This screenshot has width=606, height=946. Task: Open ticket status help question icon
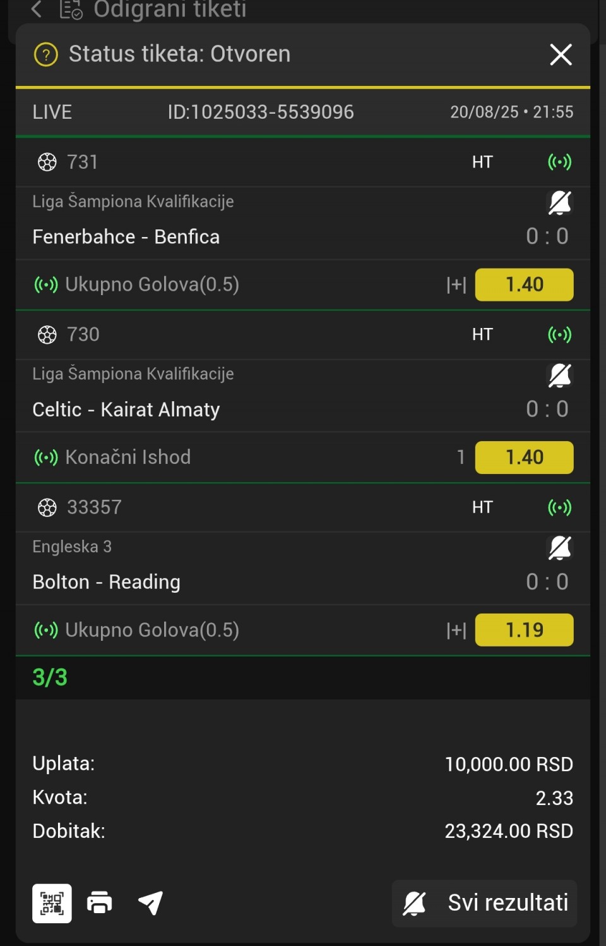coord(45,54)
